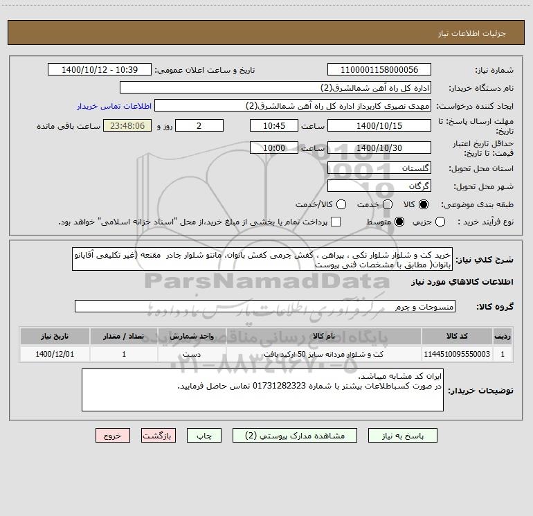Click the خروج exit button
The width and height of the screenshot is (533, 516).
(x=113, y=436)
